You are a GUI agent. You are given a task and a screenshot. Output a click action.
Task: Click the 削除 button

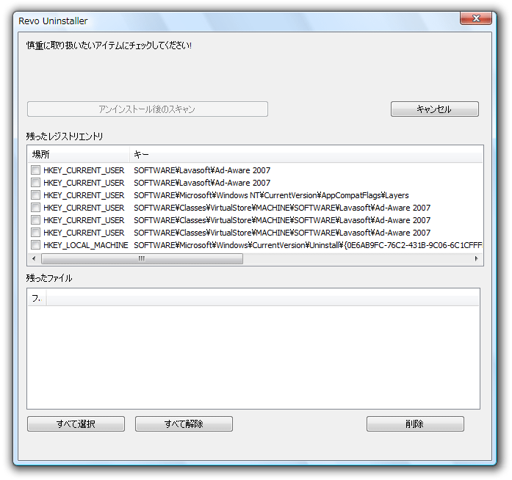(x=415, y=424)
